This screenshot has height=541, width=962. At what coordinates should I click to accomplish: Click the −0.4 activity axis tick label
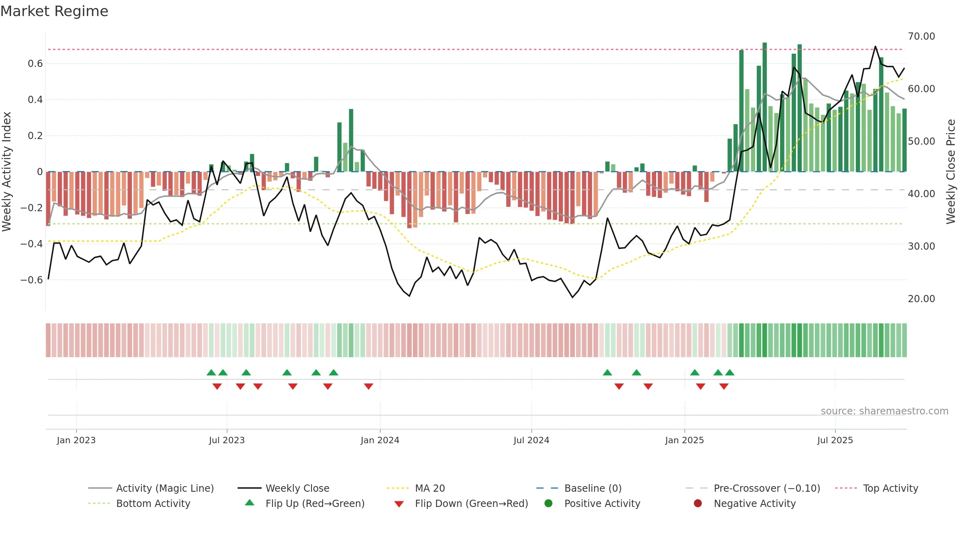(x=32, y=244)
